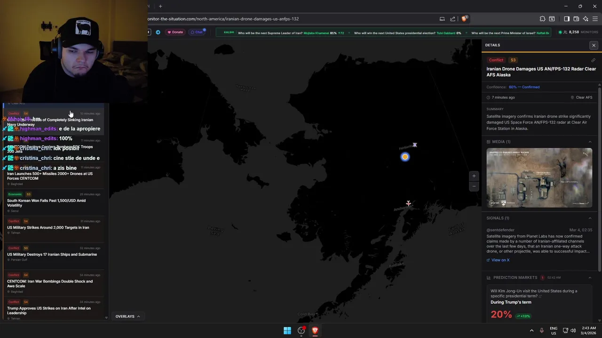Zoom out on the map
The image size is (602, 338).
click(474, 186)
